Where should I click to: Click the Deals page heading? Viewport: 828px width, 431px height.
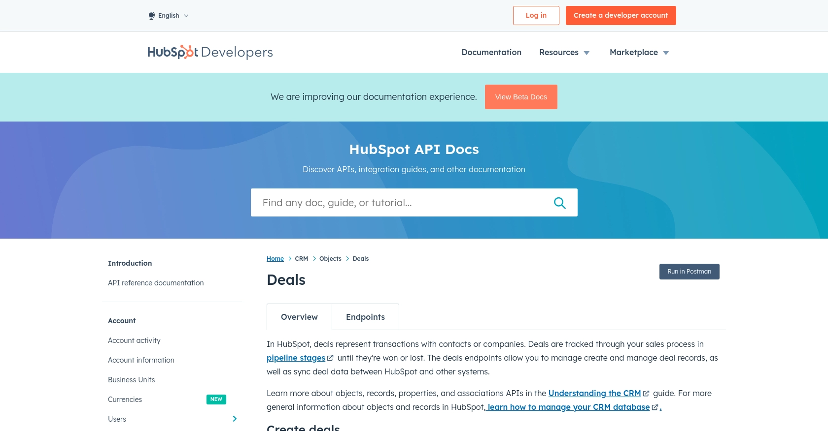(286, 280)
